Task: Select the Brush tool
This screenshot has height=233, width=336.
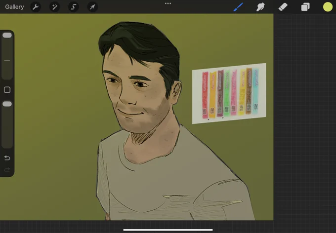Action: click(x=238, y=7)
